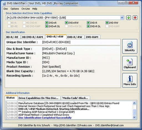Click the Internet Version Check Postponed log line
The width and height of the screenshot is (142, 130).
64,106
